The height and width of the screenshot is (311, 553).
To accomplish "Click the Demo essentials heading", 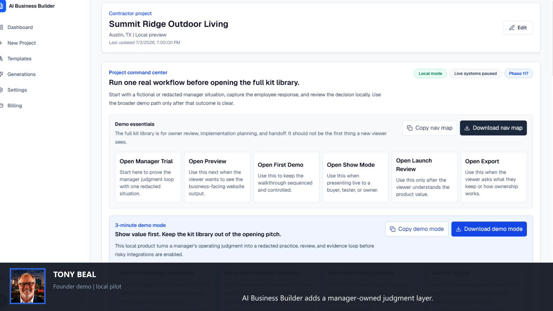I will click(135, 124).
